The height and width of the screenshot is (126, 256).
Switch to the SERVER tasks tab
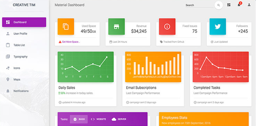pyautogui.click(x=119, y=119)
